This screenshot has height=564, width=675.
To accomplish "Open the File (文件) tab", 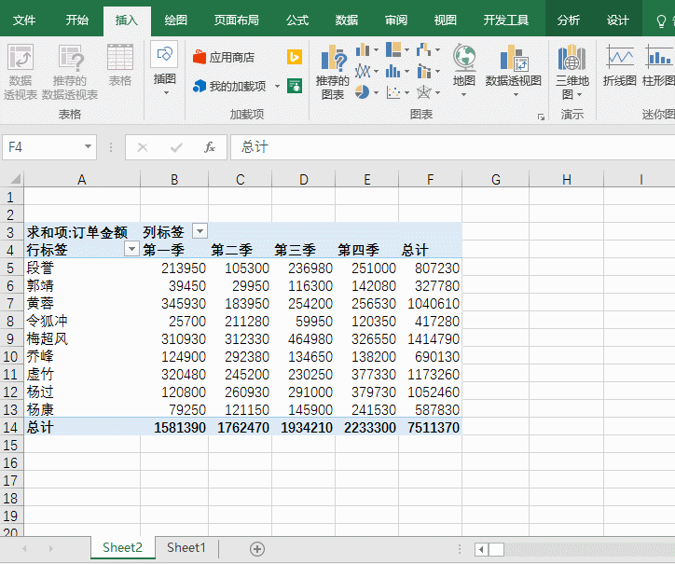I will pyautogui.click(x=24, y=21).
